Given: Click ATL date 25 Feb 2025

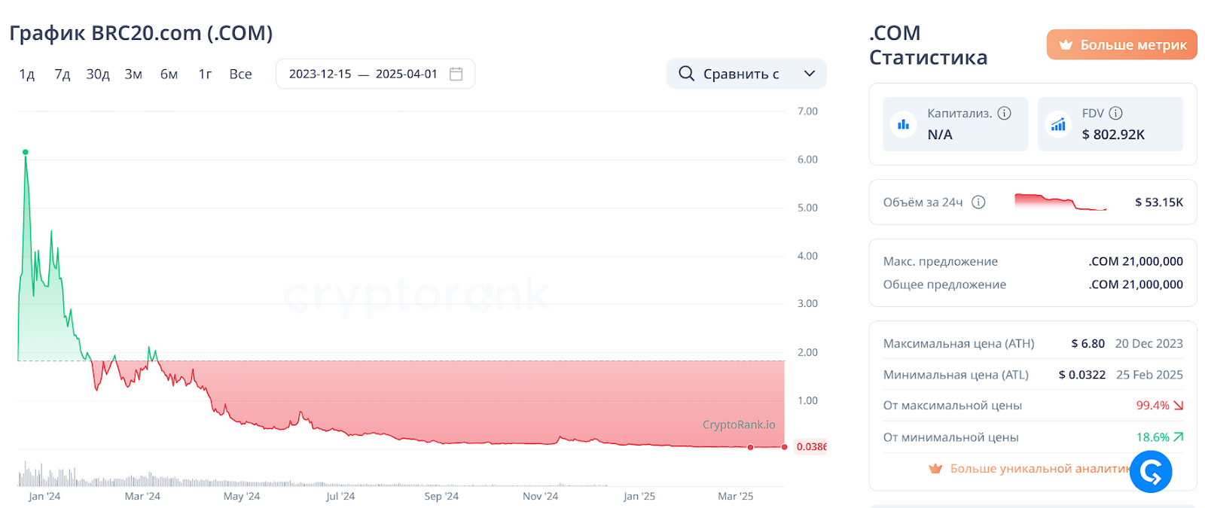Looking at the screenshot, I should [1149, 374].
